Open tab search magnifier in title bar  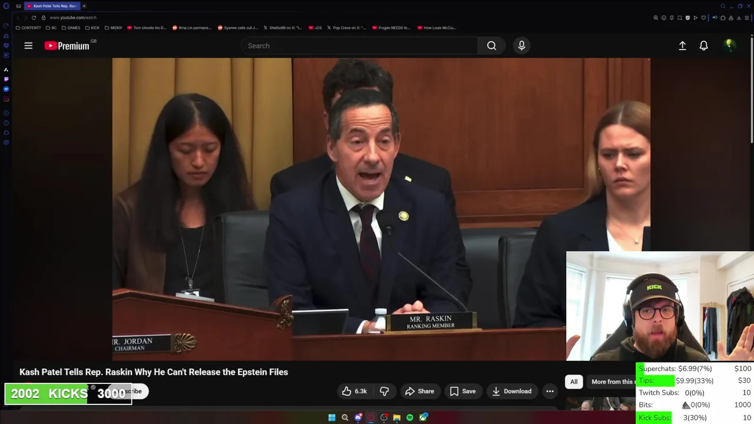(x=723, y=6)
